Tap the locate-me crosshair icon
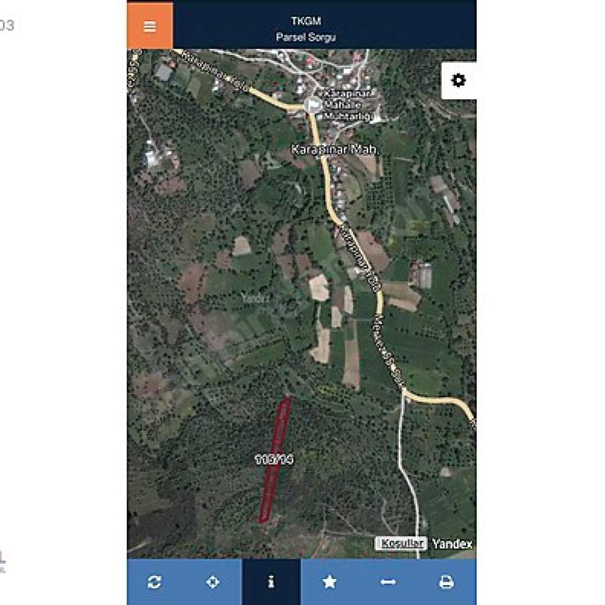This screenshot has width=605, height=605. pyautogui.click(x=212, y=581)
